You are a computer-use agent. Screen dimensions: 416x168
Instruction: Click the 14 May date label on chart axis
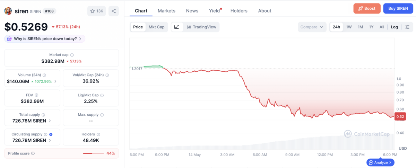tap(195, 154)
